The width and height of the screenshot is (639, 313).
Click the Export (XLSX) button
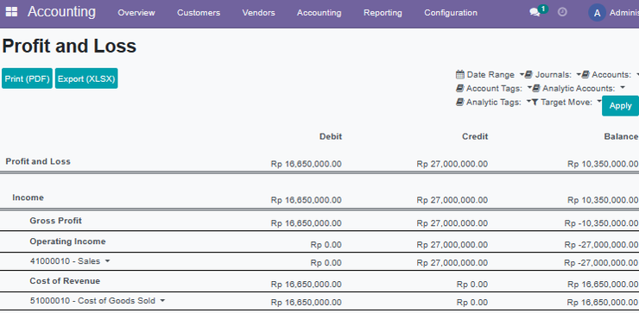[x=86, y=78]
